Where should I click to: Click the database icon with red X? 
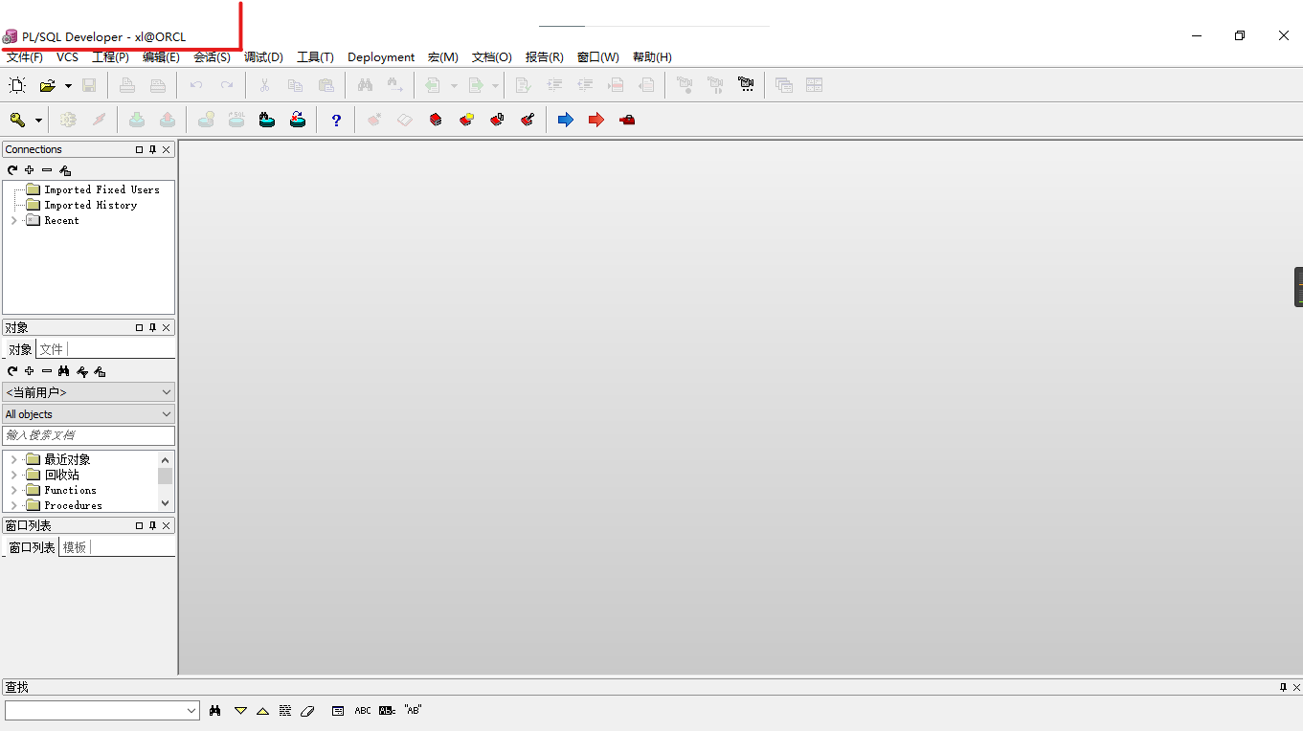pyautogui.click(x=298, y=120)
